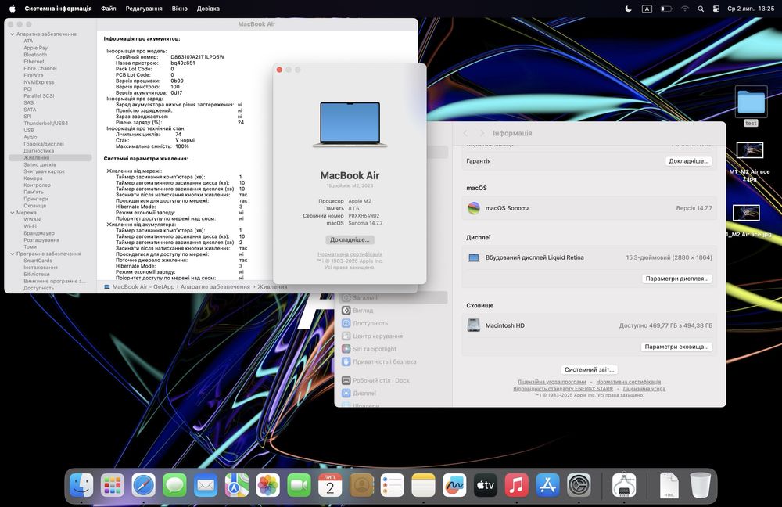Screen dimensions: 782x507
Task: Open Control Center in the menu bar
Action: click(x=716, y=9)
